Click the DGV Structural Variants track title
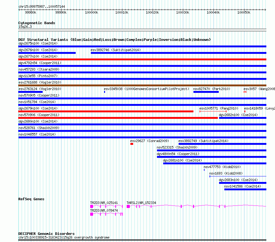 pos(115,40)
